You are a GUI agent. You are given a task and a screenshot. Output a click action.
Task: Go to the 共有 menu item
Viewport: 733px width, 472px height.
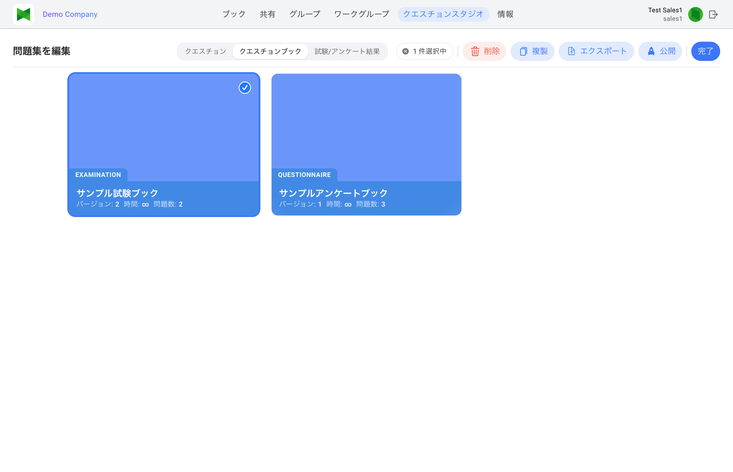click(267, 14)
